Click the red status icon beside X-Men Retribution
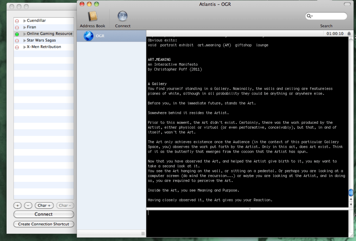This screenshot has height=241, width=356. click(17, 47)
